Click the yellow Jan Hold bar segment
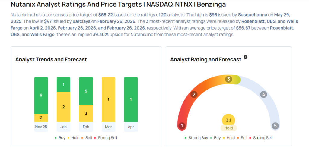309x151 pixels. click(63, 107)
